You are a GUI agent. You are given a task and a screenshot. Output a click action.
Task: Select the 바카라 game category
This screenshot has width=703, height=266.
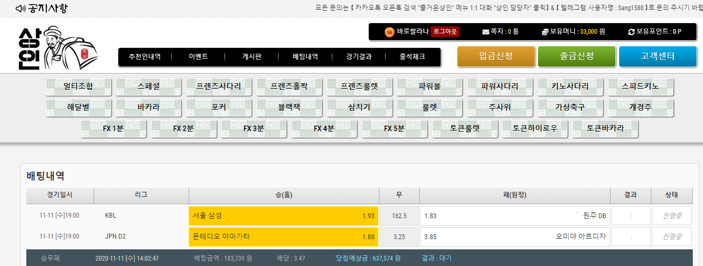[148, 107]
